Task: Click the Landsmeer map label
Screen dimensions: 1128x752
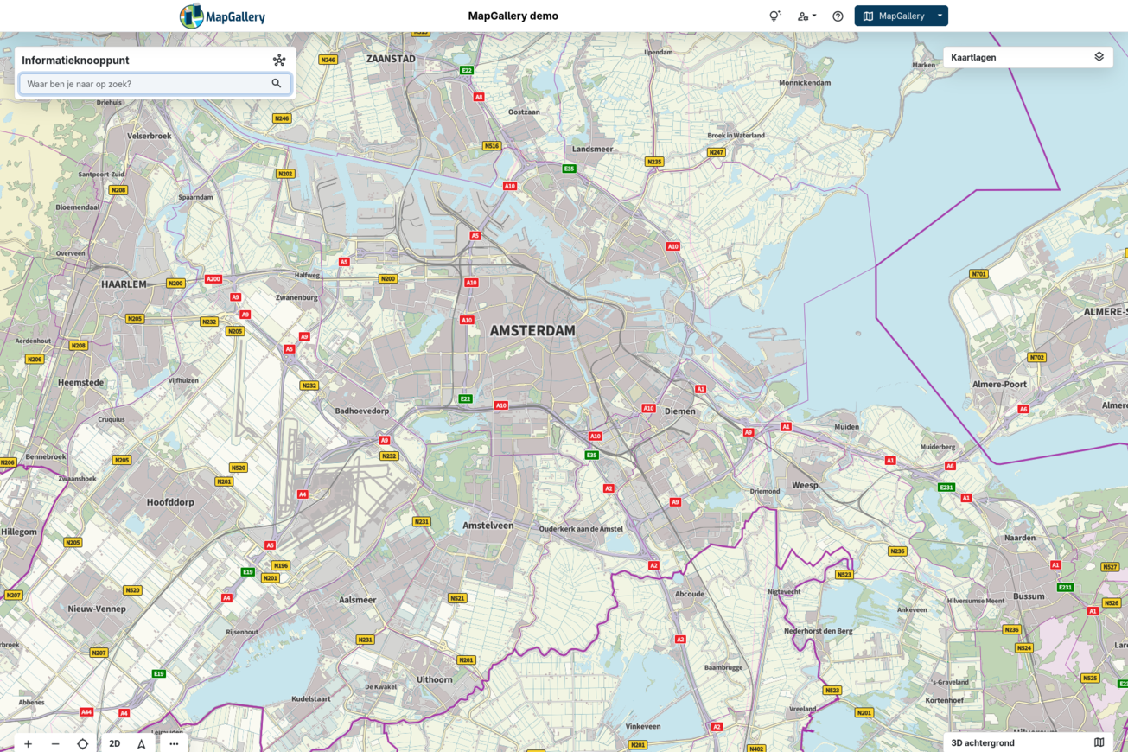Action: pyautogui.click(x=592, y=150)
